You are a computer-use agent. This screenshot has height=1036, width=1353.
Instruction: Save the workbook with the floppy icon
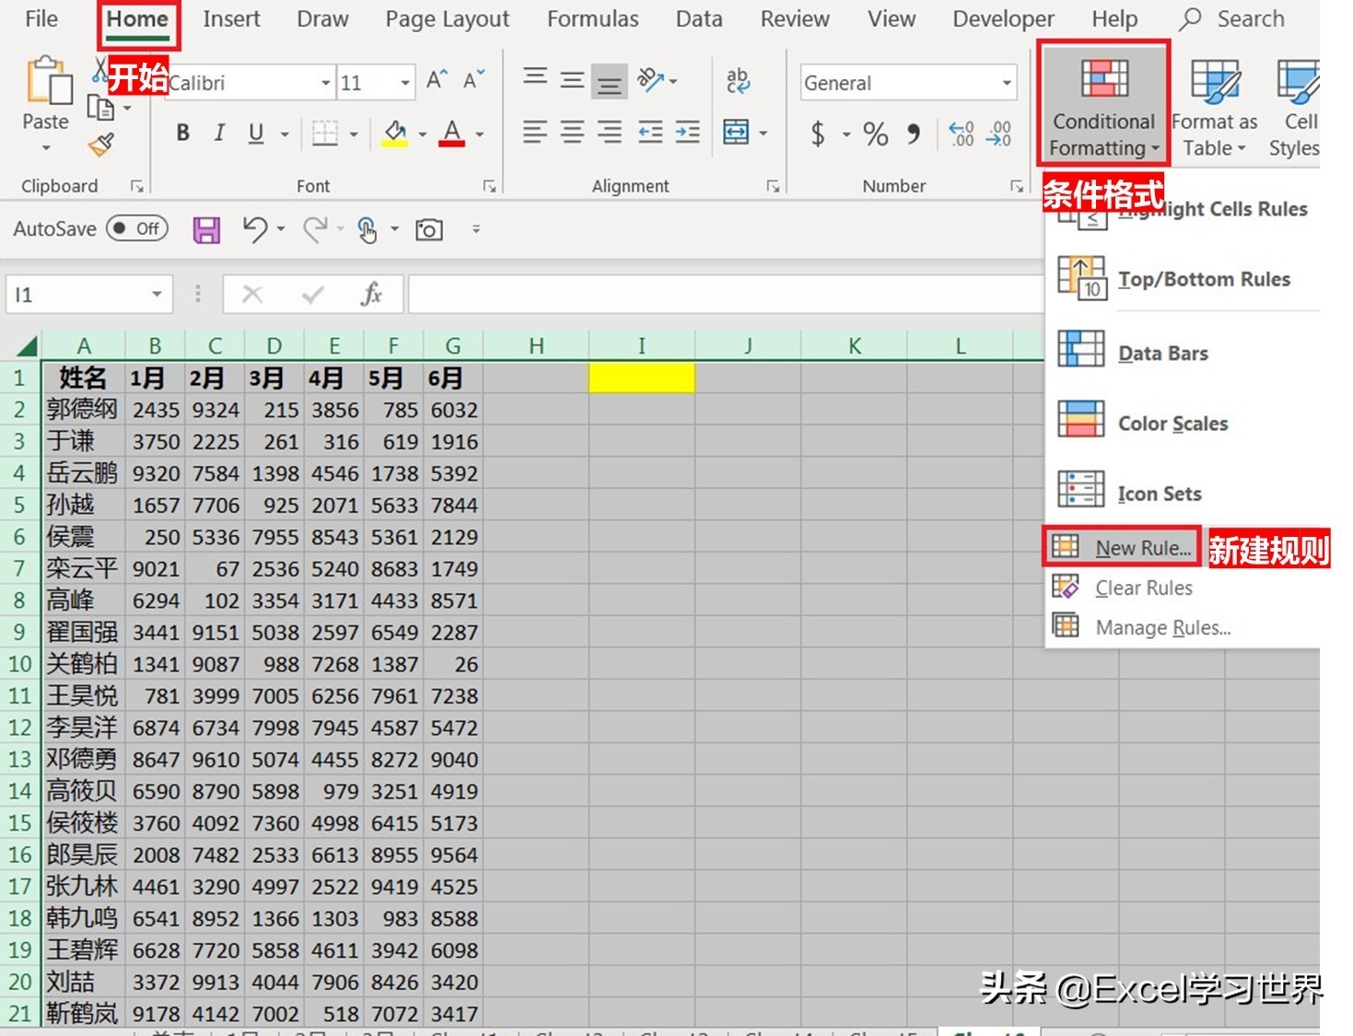click(206, 229)
